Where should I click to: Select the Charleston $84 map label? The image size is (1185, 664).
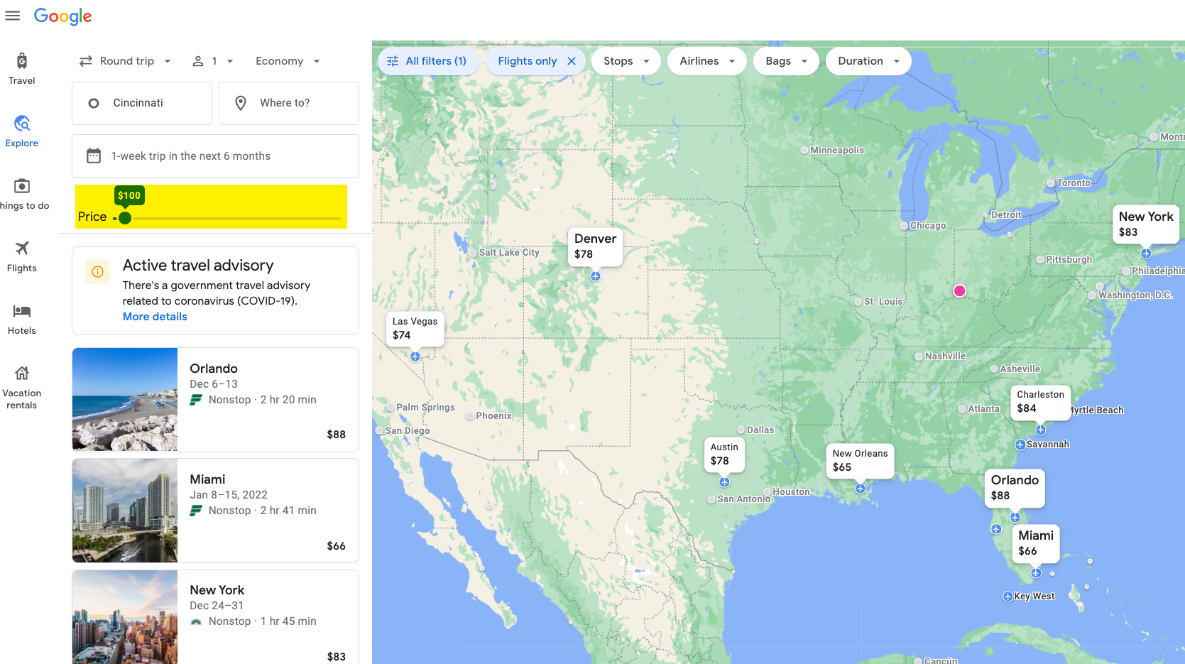(x=1040, y=401)
